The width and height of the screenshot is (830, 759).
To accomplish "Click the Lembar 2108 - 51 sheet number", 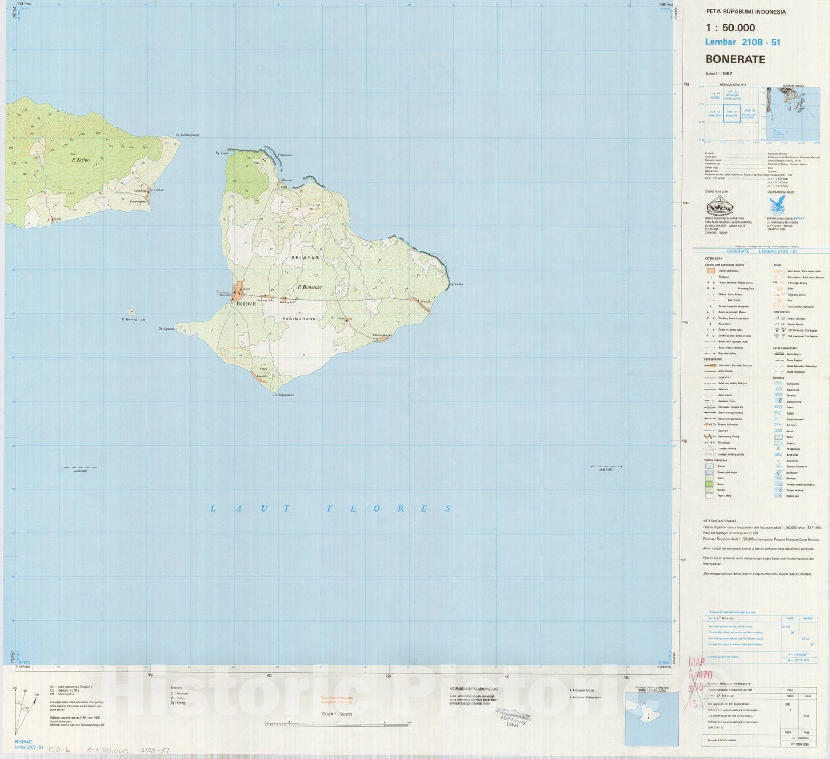I will click(742, 43).
